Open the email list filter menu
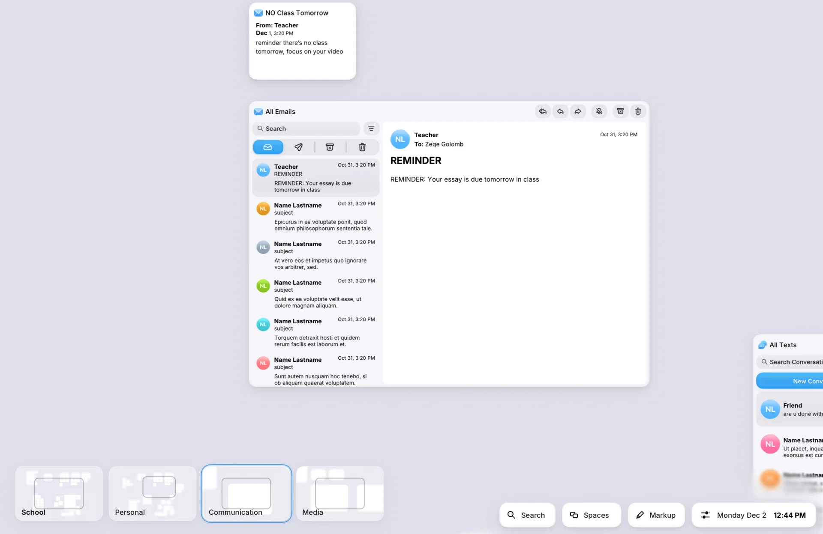The width and height of the screenshot is (823, 534). pyautogui.click(x=371, y=128)
